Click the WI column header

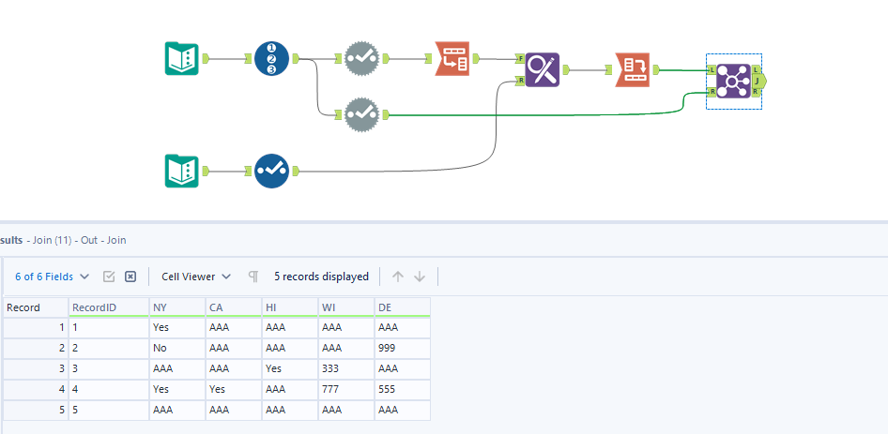pos(345,307)
